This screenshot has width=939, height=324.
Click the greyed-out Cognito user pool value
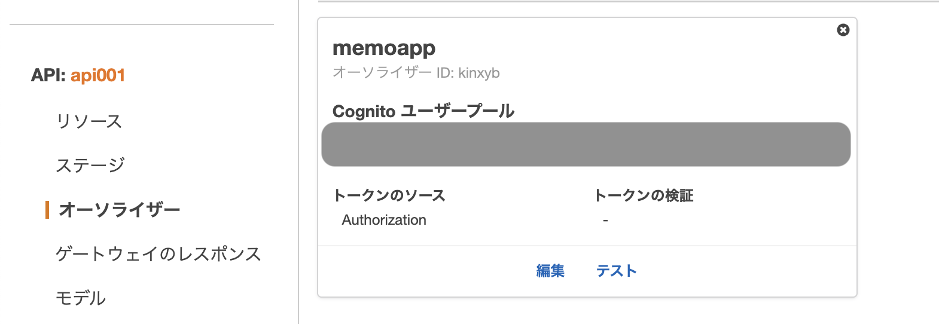tap(586, 145)
